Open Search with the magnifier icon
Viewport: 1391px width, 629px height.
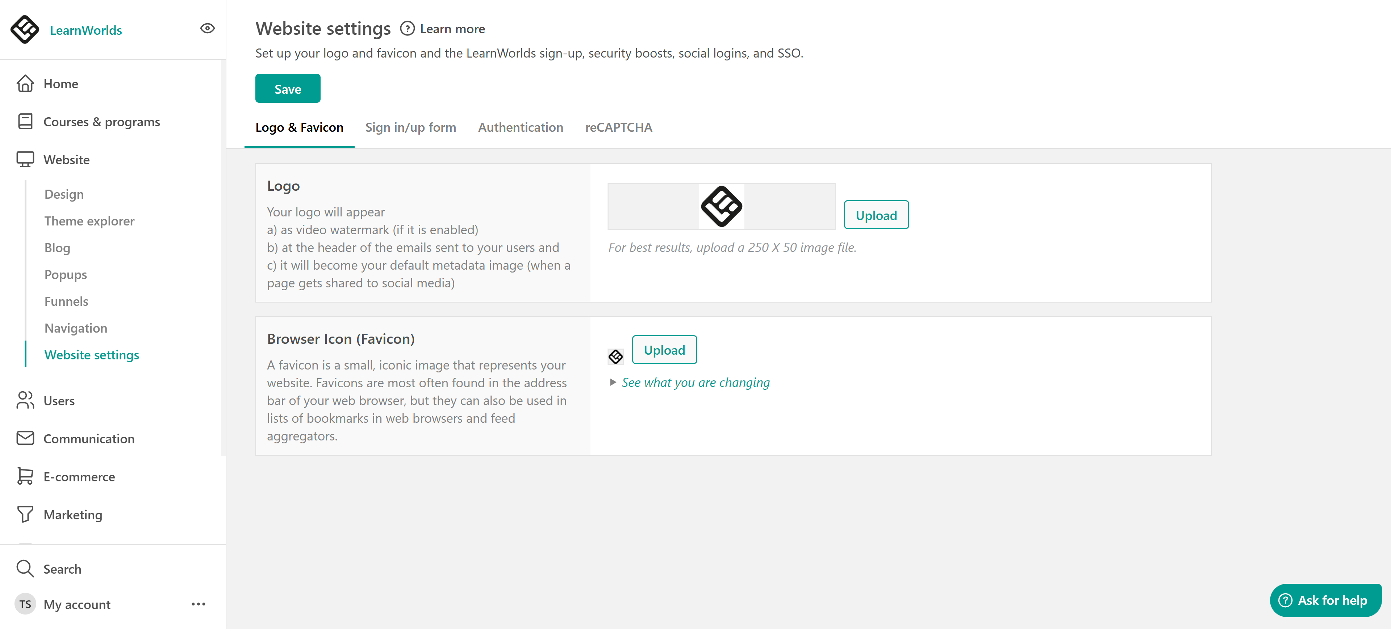pos(25,569)
